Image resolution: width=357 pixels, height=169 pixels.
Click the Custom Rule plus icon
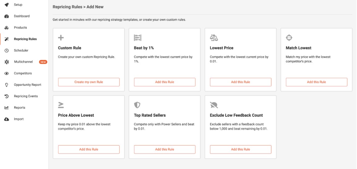click(x=61, y=38)
